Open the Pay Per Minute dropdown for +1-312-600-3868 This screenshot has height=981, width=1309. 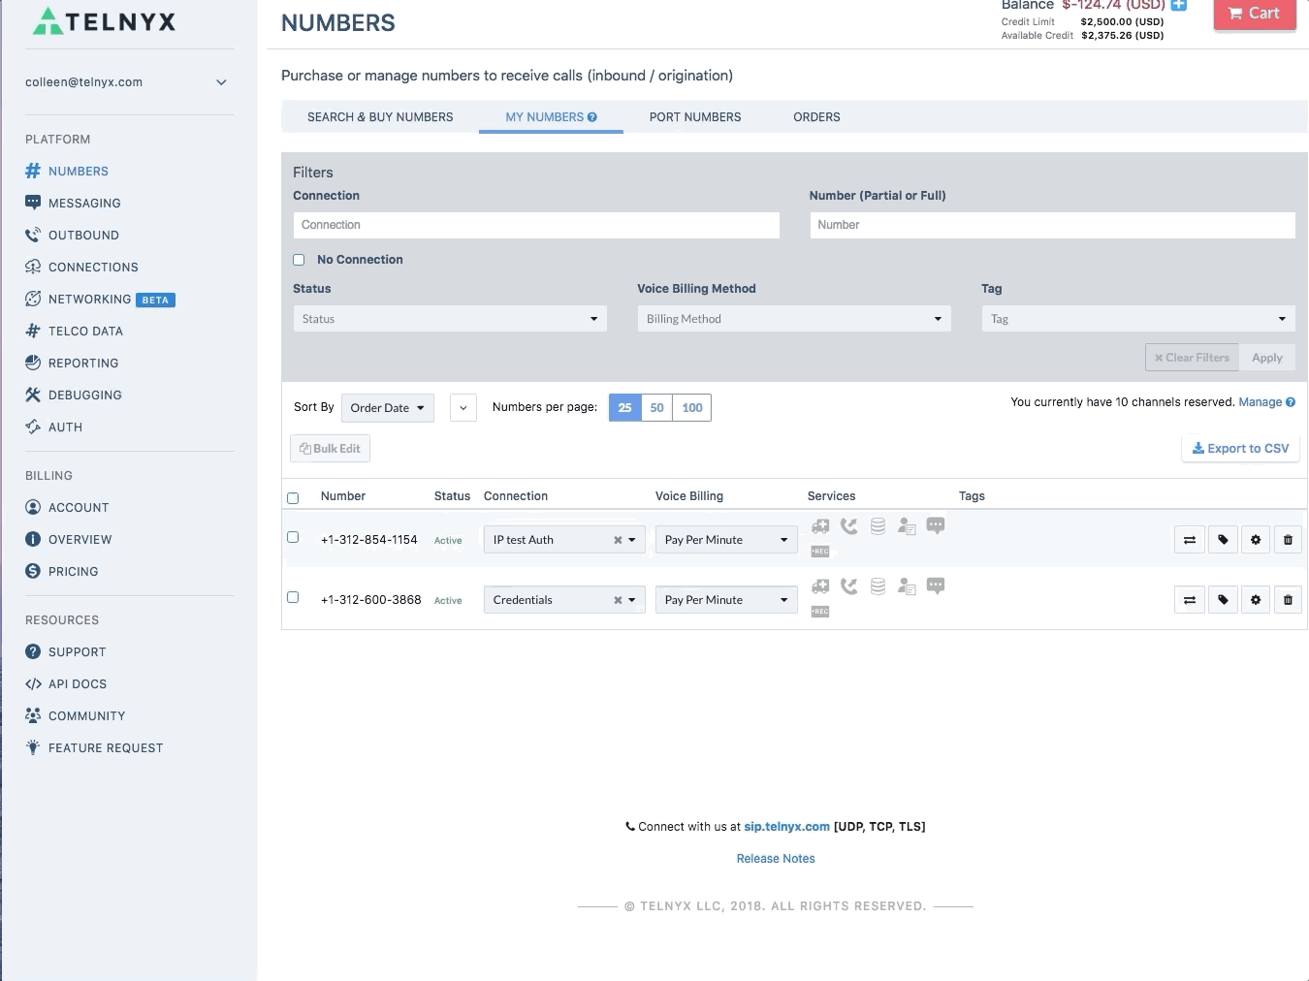coord(726,600)
